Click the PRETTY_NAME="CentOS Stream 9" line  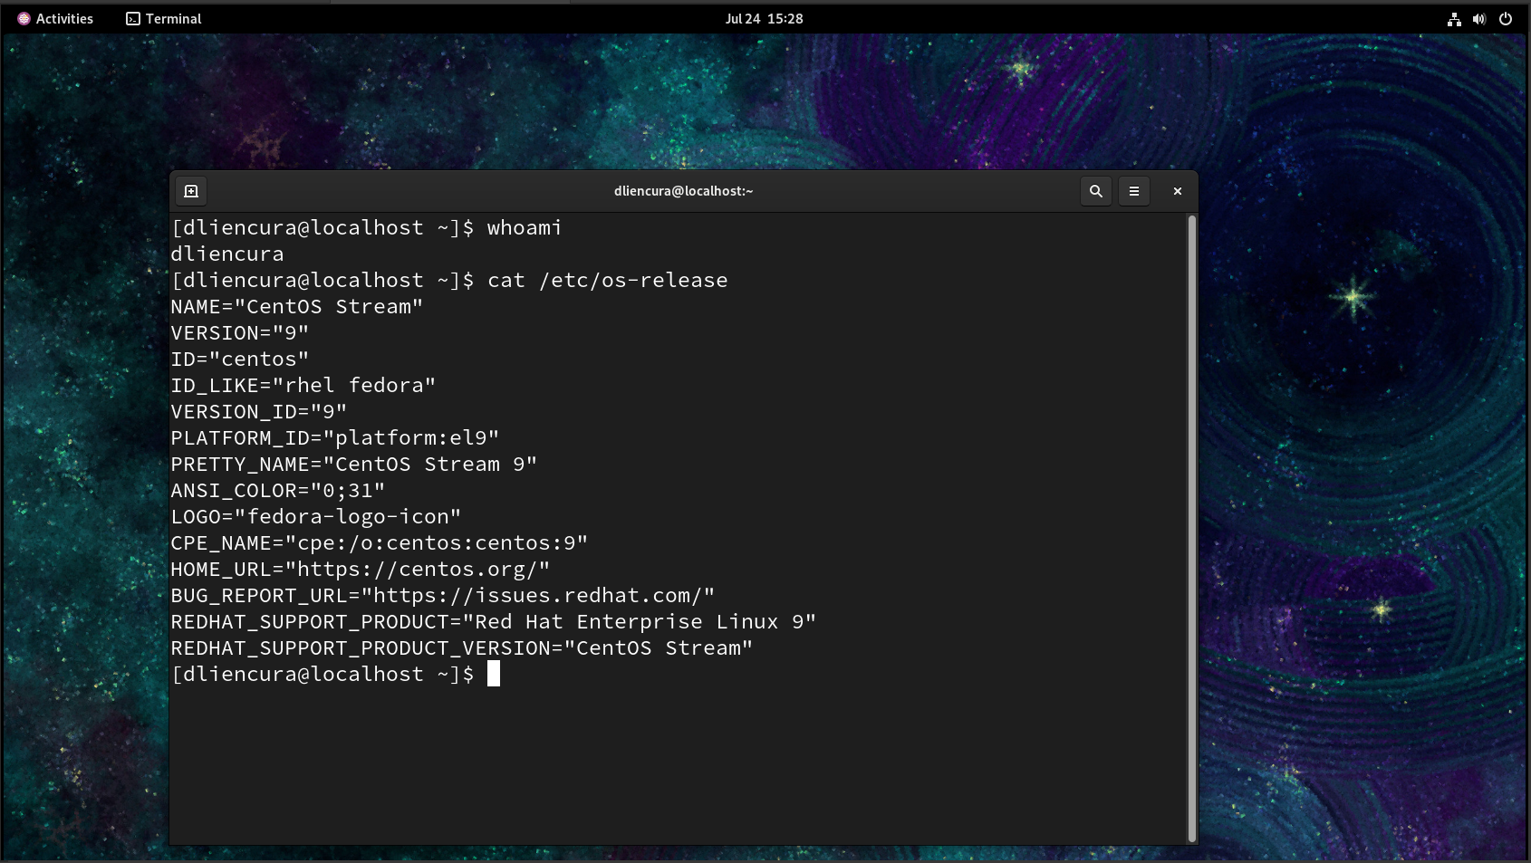pyautogui.click(x=354, y=465)
